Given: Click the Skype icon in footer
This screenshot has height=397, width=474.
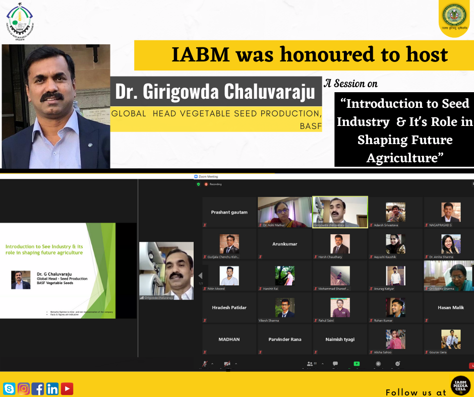Looking at the screenshot, I should [x=9, y=388].
